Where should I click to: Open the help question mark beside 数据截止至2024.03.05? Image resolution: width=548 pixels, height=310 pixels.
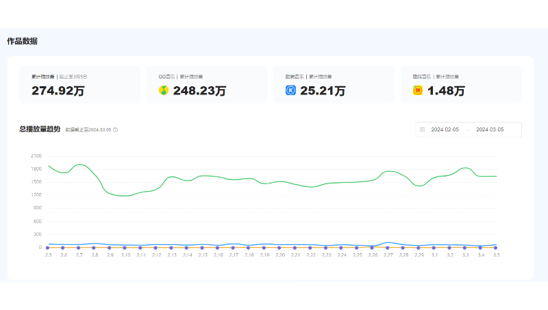point(115,130)
